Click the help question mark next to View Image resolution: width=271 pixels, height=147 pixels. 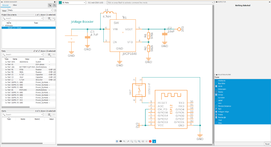pos(55,10)
